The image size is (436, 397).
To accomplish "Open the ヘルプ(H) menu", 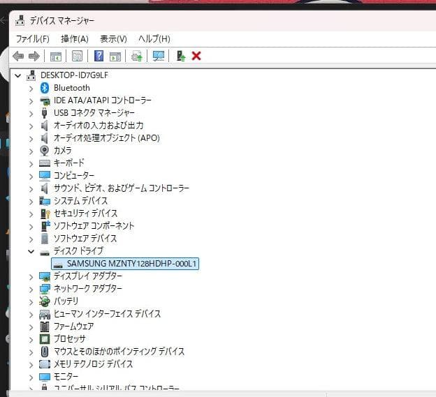I will coord(154,39).
